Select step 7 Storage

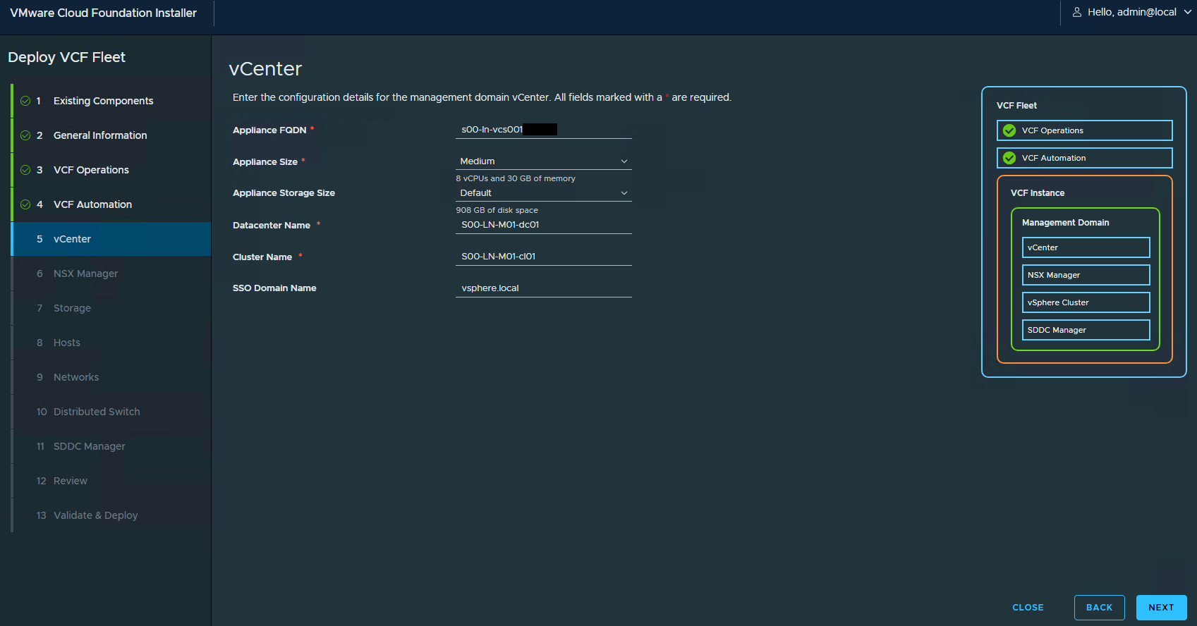click(x=111, y=308)
